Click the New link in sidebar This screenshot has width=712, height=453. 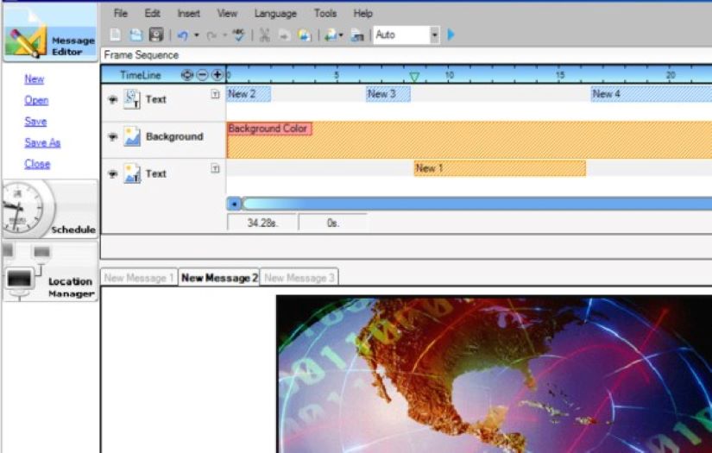(34, 79)
